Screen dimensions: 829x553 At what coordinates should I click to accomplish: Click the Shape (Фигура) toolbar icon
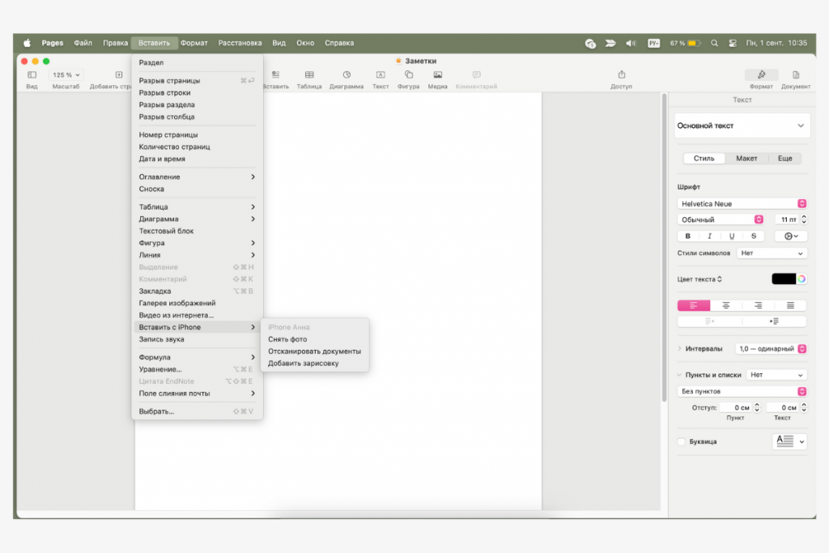point(409,75)
